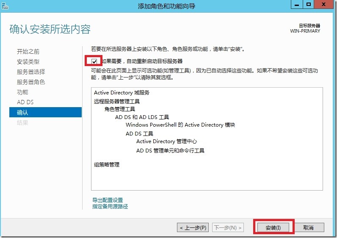Go to the 开始之前 step
Viewport: 337px width, 238px height.
[x=28, y=52]
